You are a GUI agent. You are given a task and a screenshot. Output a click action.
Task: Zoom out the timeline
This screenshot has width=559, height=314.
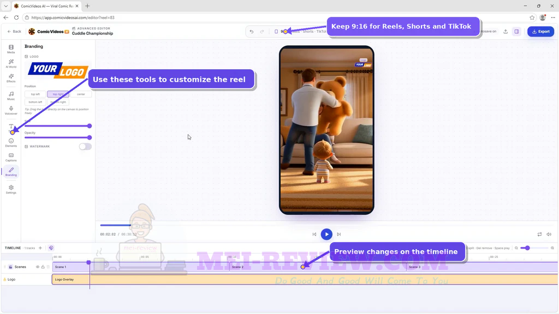[516, 248]
